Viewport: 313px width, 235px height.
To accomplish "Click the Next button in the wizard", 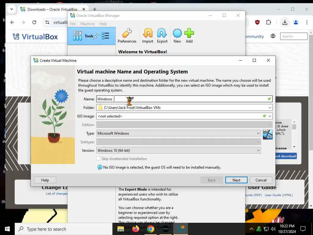I will coord(236,180).
